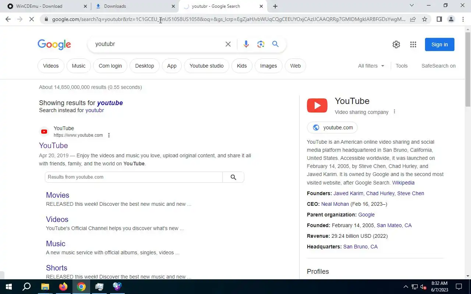Open a new Chrome tab
The width and height of the screenshot is (471, 294).
pos(275,6)
